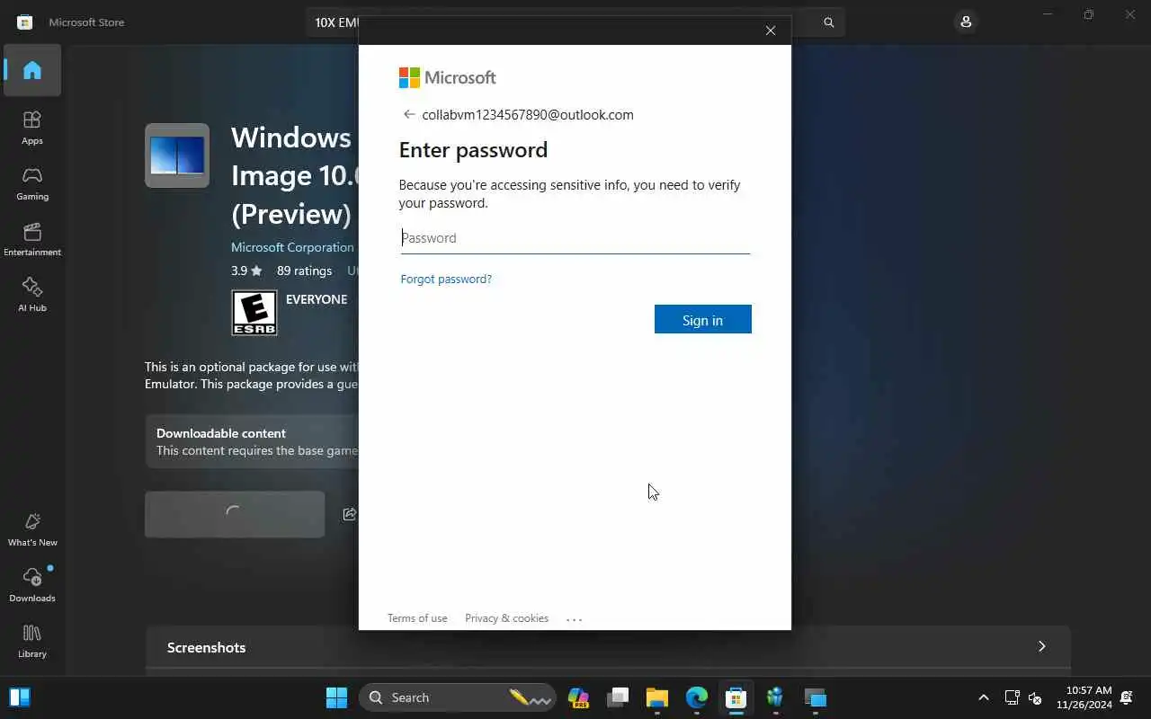This screenshot has height=719, width=1151.
Task: Click the Store search magnifier icon
Action: (x=829, y=22)
